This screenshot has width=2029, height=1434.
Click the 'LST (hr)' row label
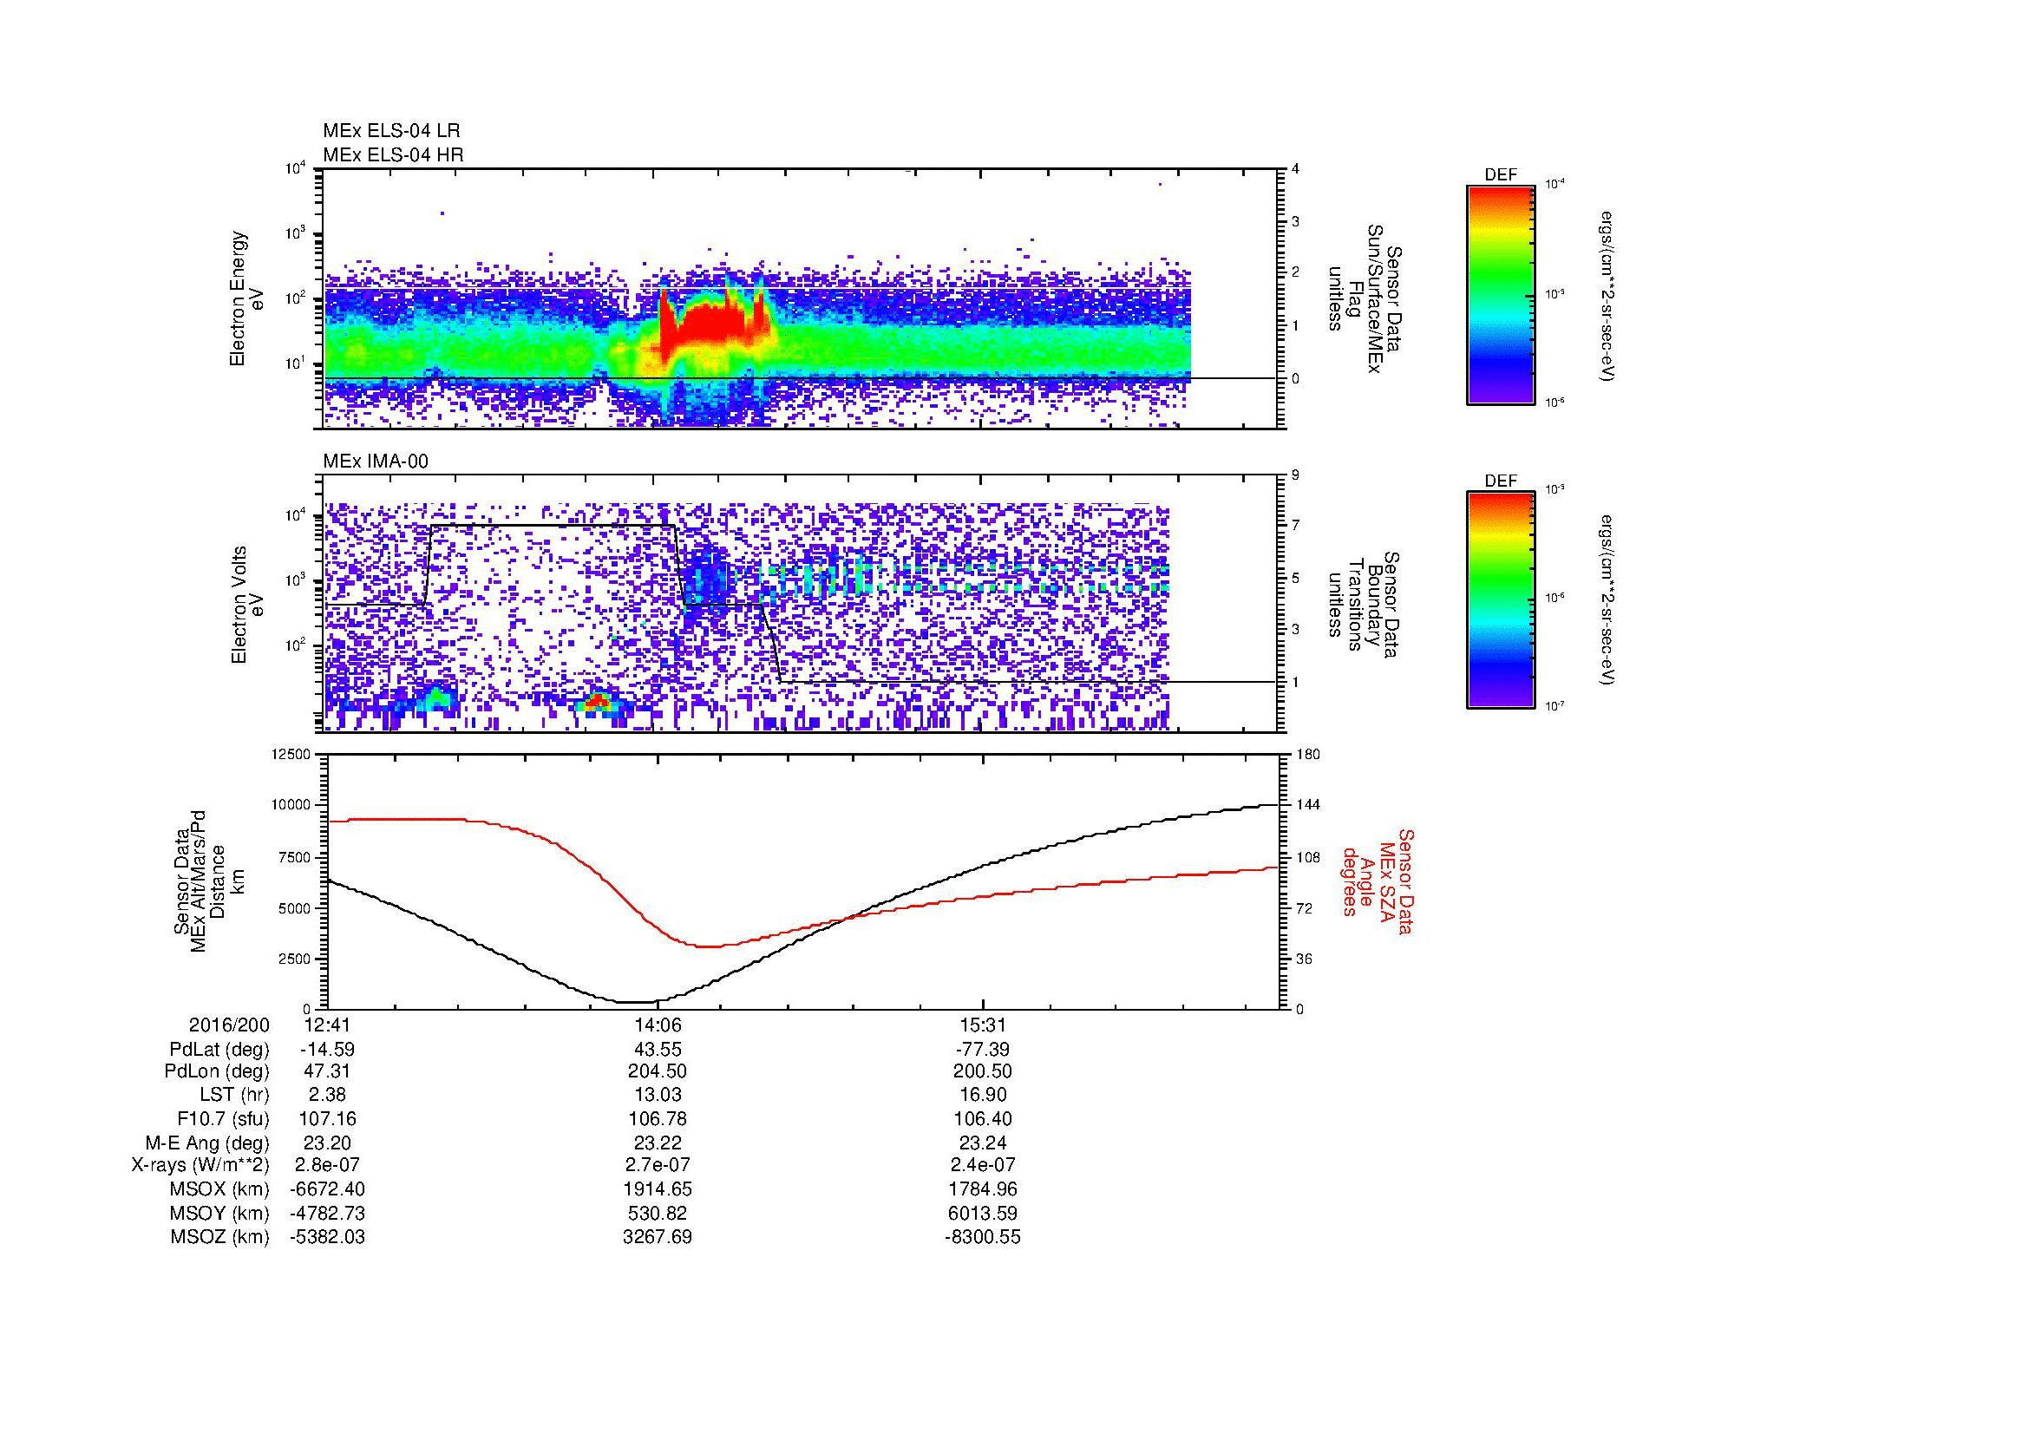click(x=234, y=1096)
